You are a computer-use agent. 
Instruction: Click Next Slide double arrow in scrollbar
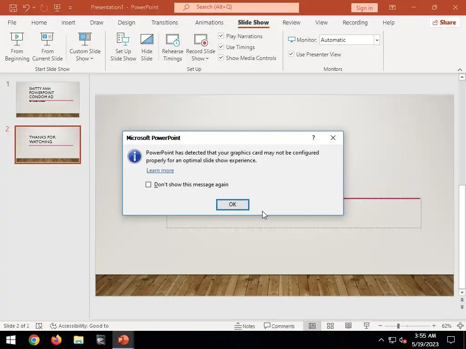(462, 307)
